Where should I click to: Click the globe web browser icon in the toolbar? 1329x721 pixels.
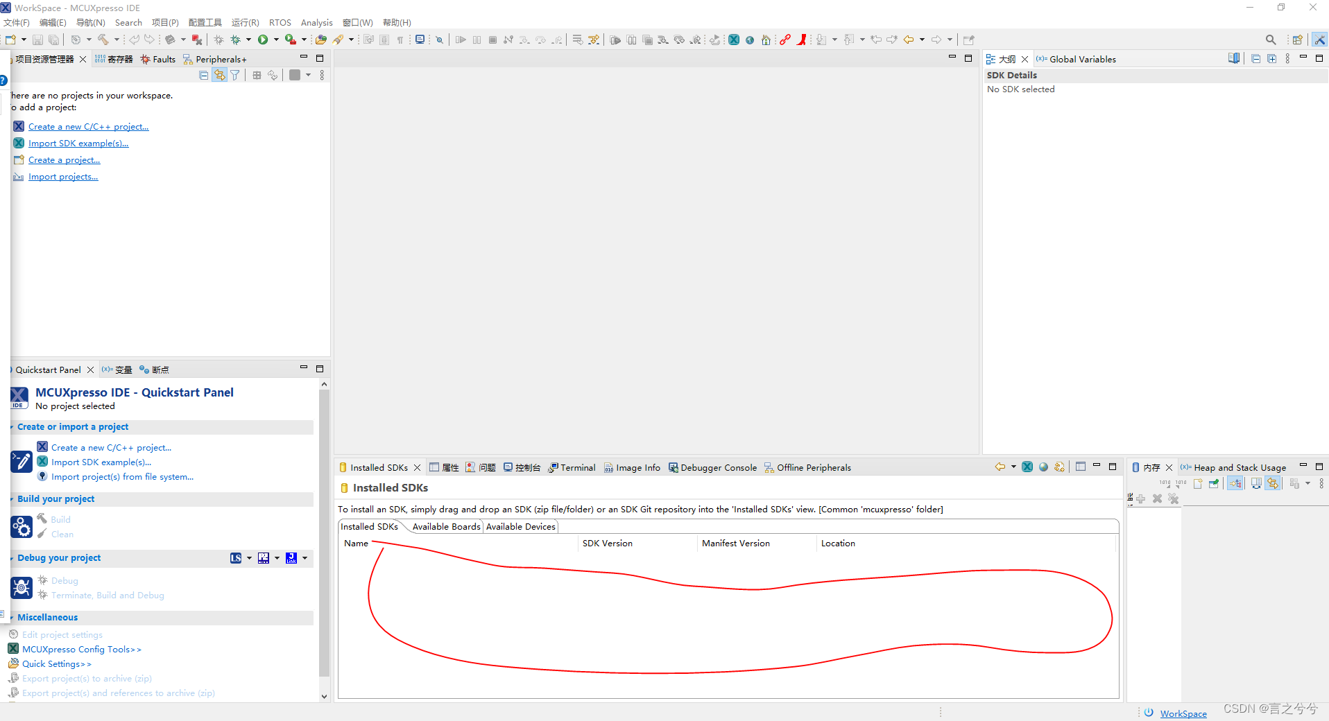[750, 40]
